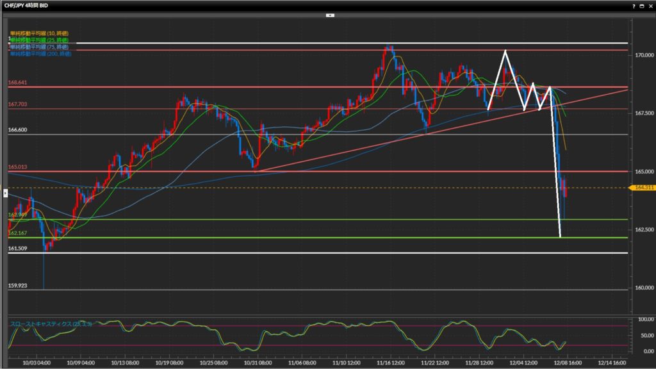This screenshot has height=369, width=656.
Task: Select the 167.703 horizontal line label
Action: pyautogui.click(x=17, y=104)
